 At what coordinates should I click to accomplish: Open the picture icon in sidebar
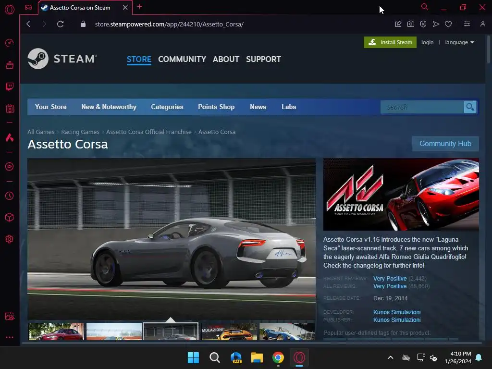coord(10,316)
